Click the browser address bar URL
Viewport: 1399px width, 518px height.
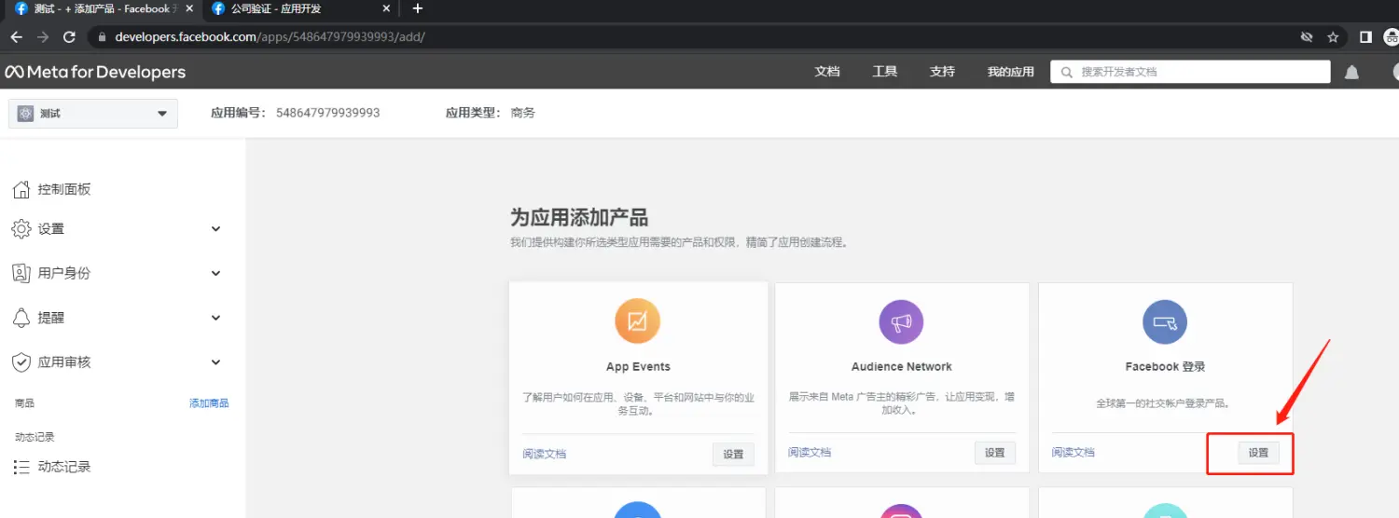click(270, 37)
